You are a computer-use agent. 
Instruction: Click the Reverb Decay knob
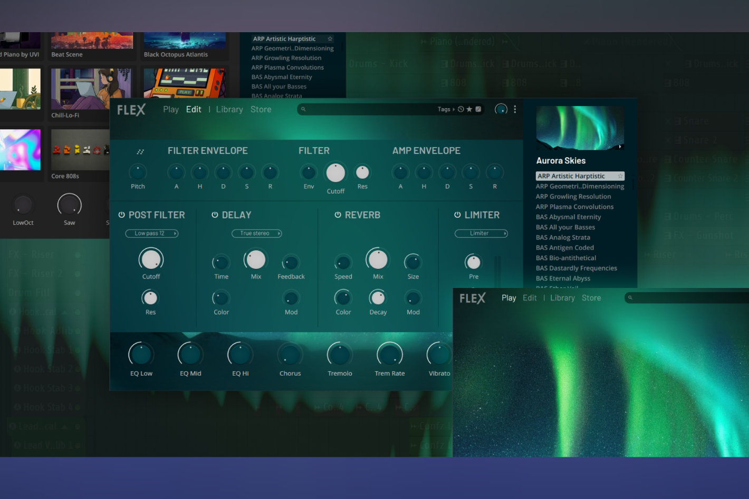tap(378, 298)
